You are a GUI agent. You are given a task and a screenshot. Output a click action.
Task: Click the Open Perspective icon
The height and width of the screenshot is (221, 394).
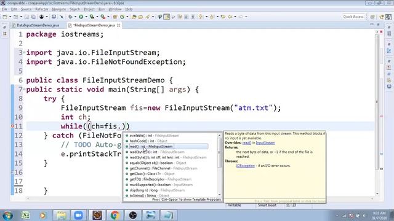372,17
